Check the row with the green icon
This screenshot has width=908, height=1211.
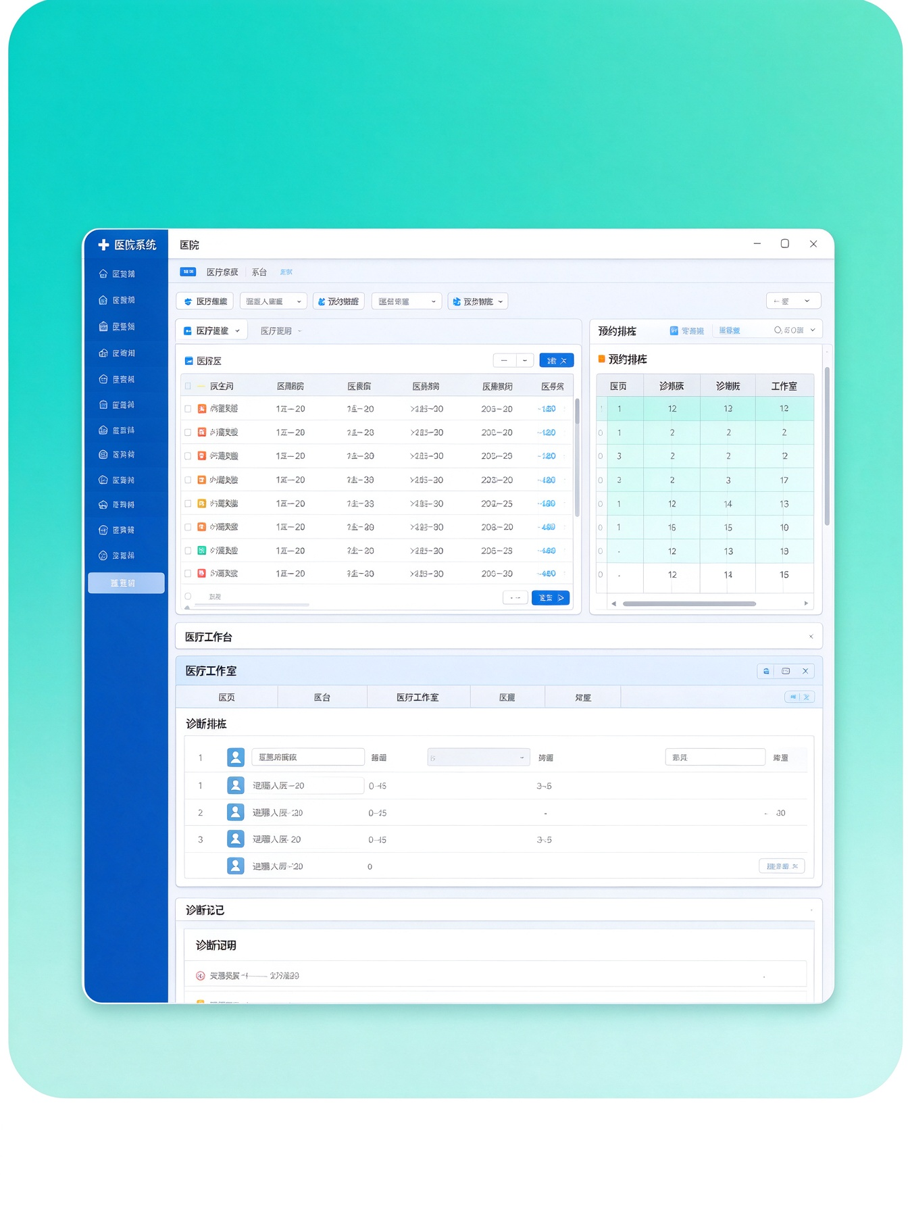188,550
